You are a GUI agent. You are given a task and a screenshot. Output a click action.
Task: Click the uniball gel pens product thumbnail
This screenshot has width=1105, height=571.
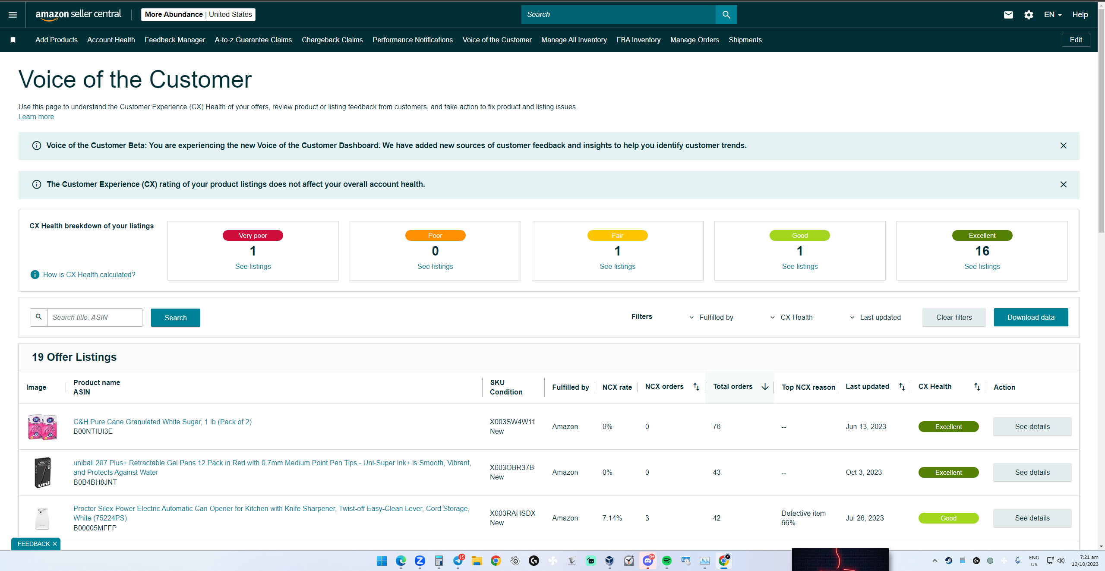coord(42,473)
